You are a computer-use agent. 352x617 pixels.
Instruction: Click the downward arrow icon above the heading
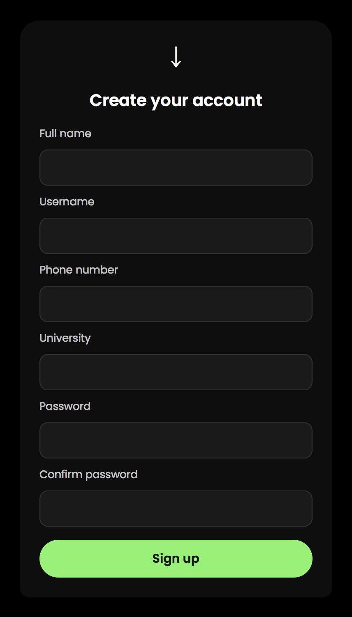coord(176,57)
